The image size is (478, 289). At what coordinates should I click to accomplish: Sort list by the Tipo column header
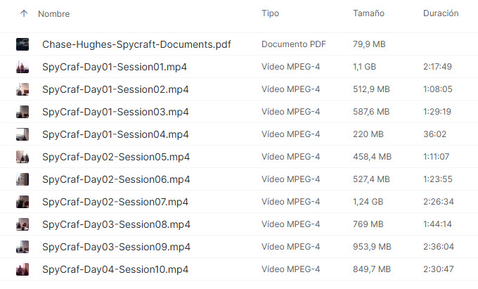tap(270, 13)
